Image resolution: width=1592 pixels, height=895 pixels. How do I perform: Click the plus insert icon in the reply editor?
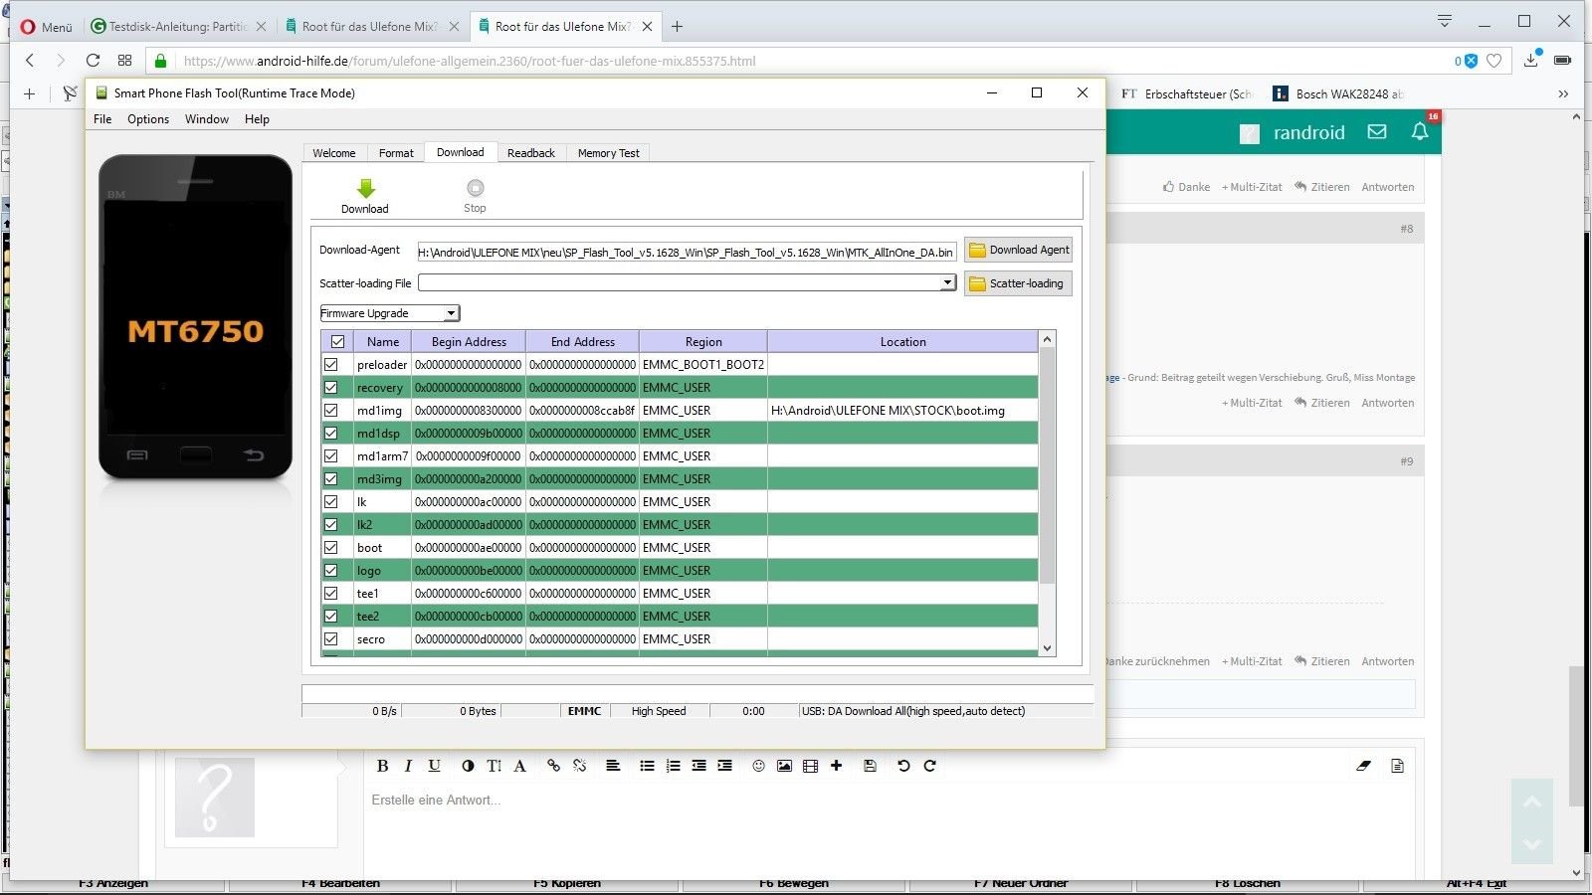tap(836, 766)
